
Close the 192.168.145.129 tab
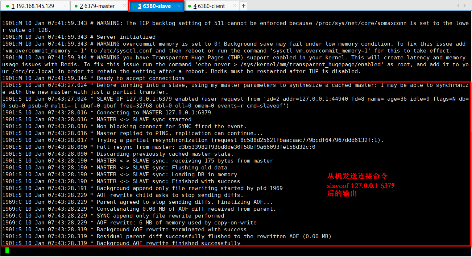(x=65, y=6)
